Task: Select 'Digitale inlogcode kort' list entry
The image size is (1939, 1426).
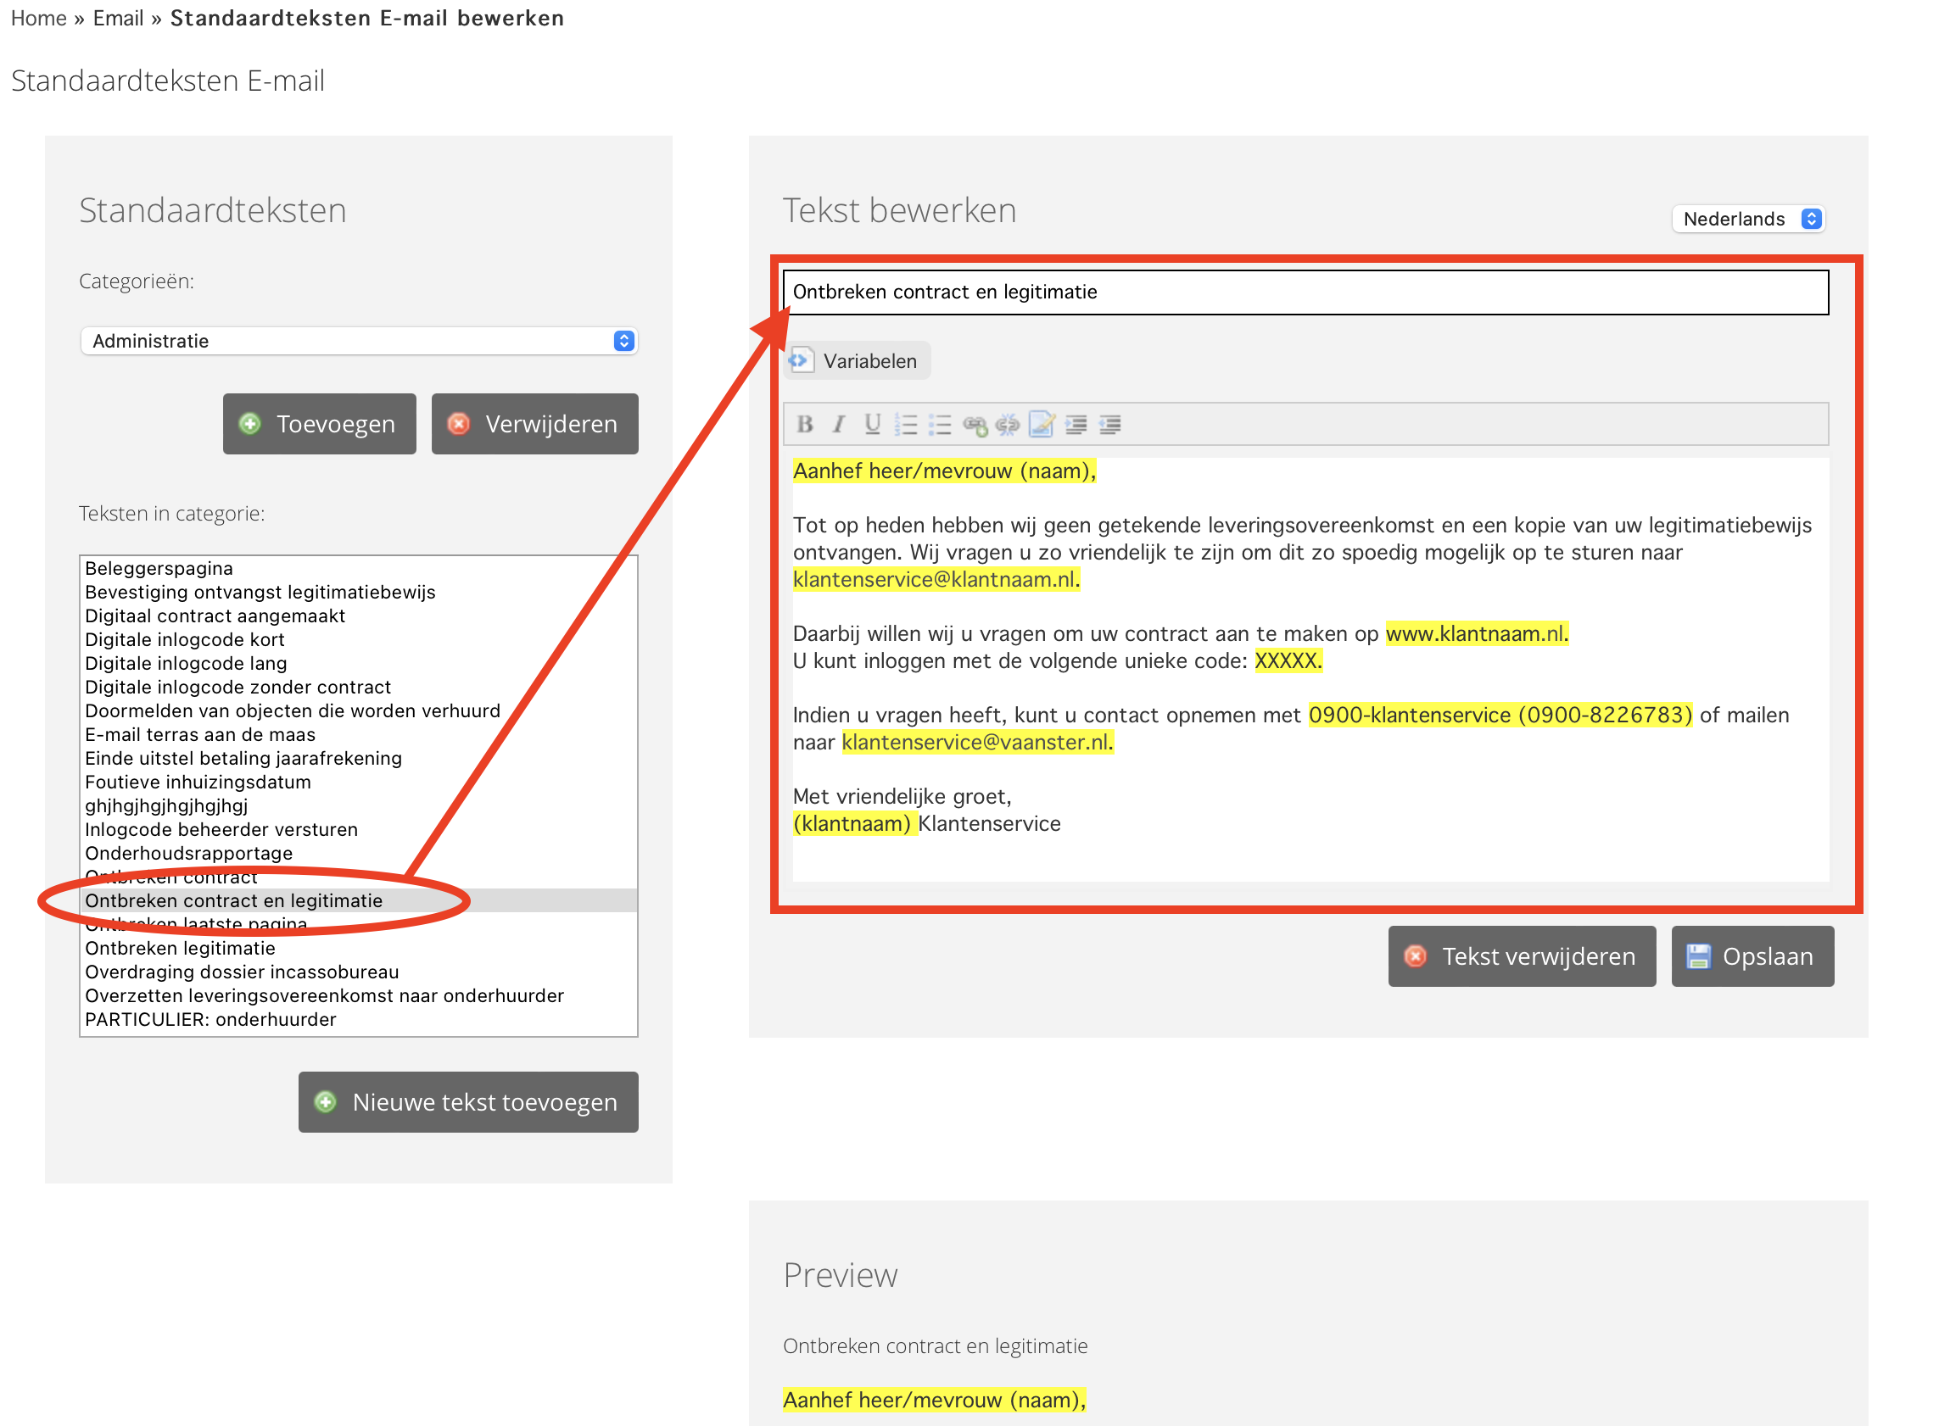Action: 184,639
